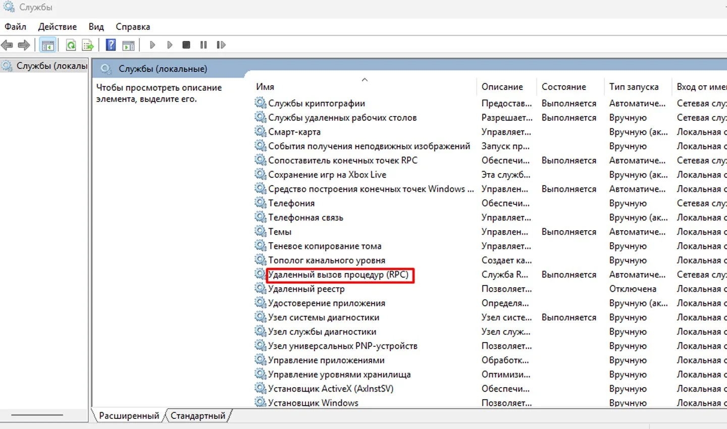Switch to the Стандартный tab
This screenshot has width=727, height=429.
click(x=198, y=416)
